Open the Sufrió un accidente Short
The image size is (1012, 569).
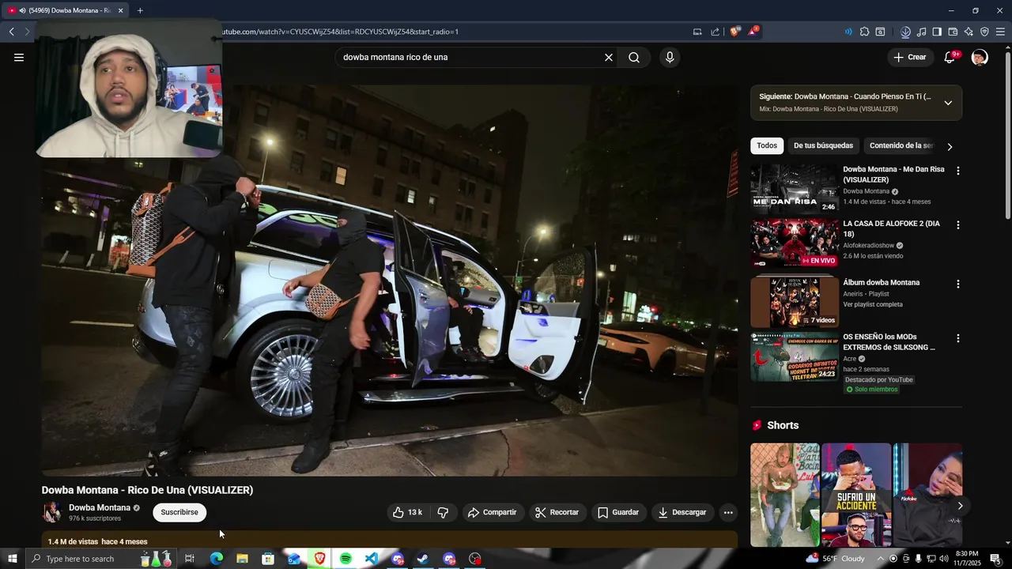click(x=856, y=495)
